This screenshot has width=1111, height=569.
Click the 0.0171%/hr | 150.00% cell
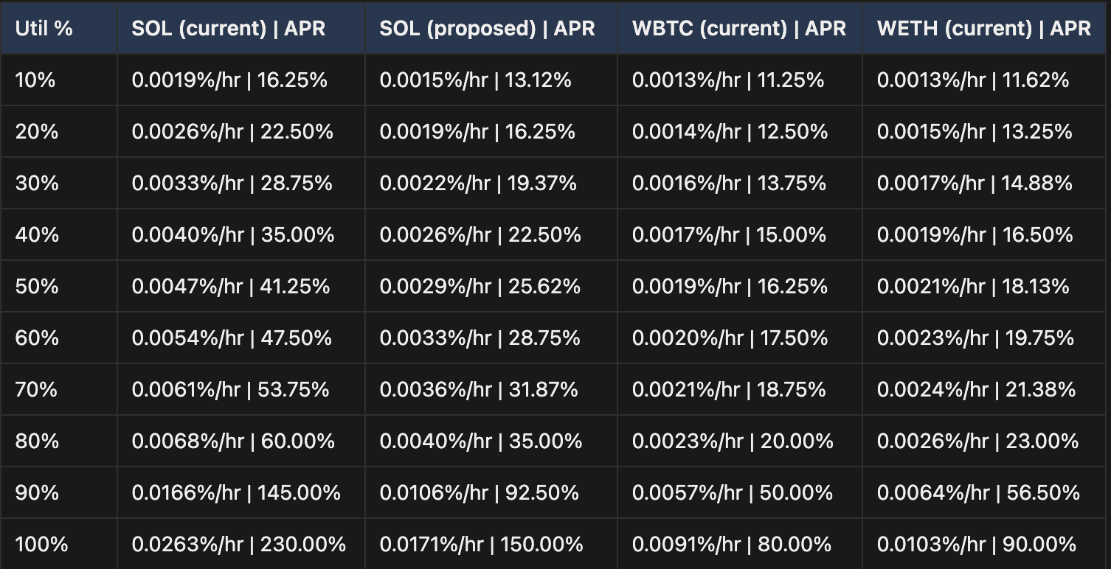(481, 544)
